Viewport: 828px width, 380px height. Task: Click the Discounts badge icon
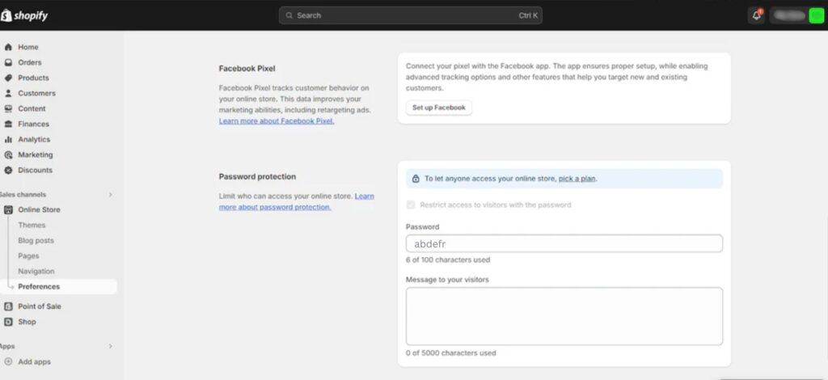(9, 170)
